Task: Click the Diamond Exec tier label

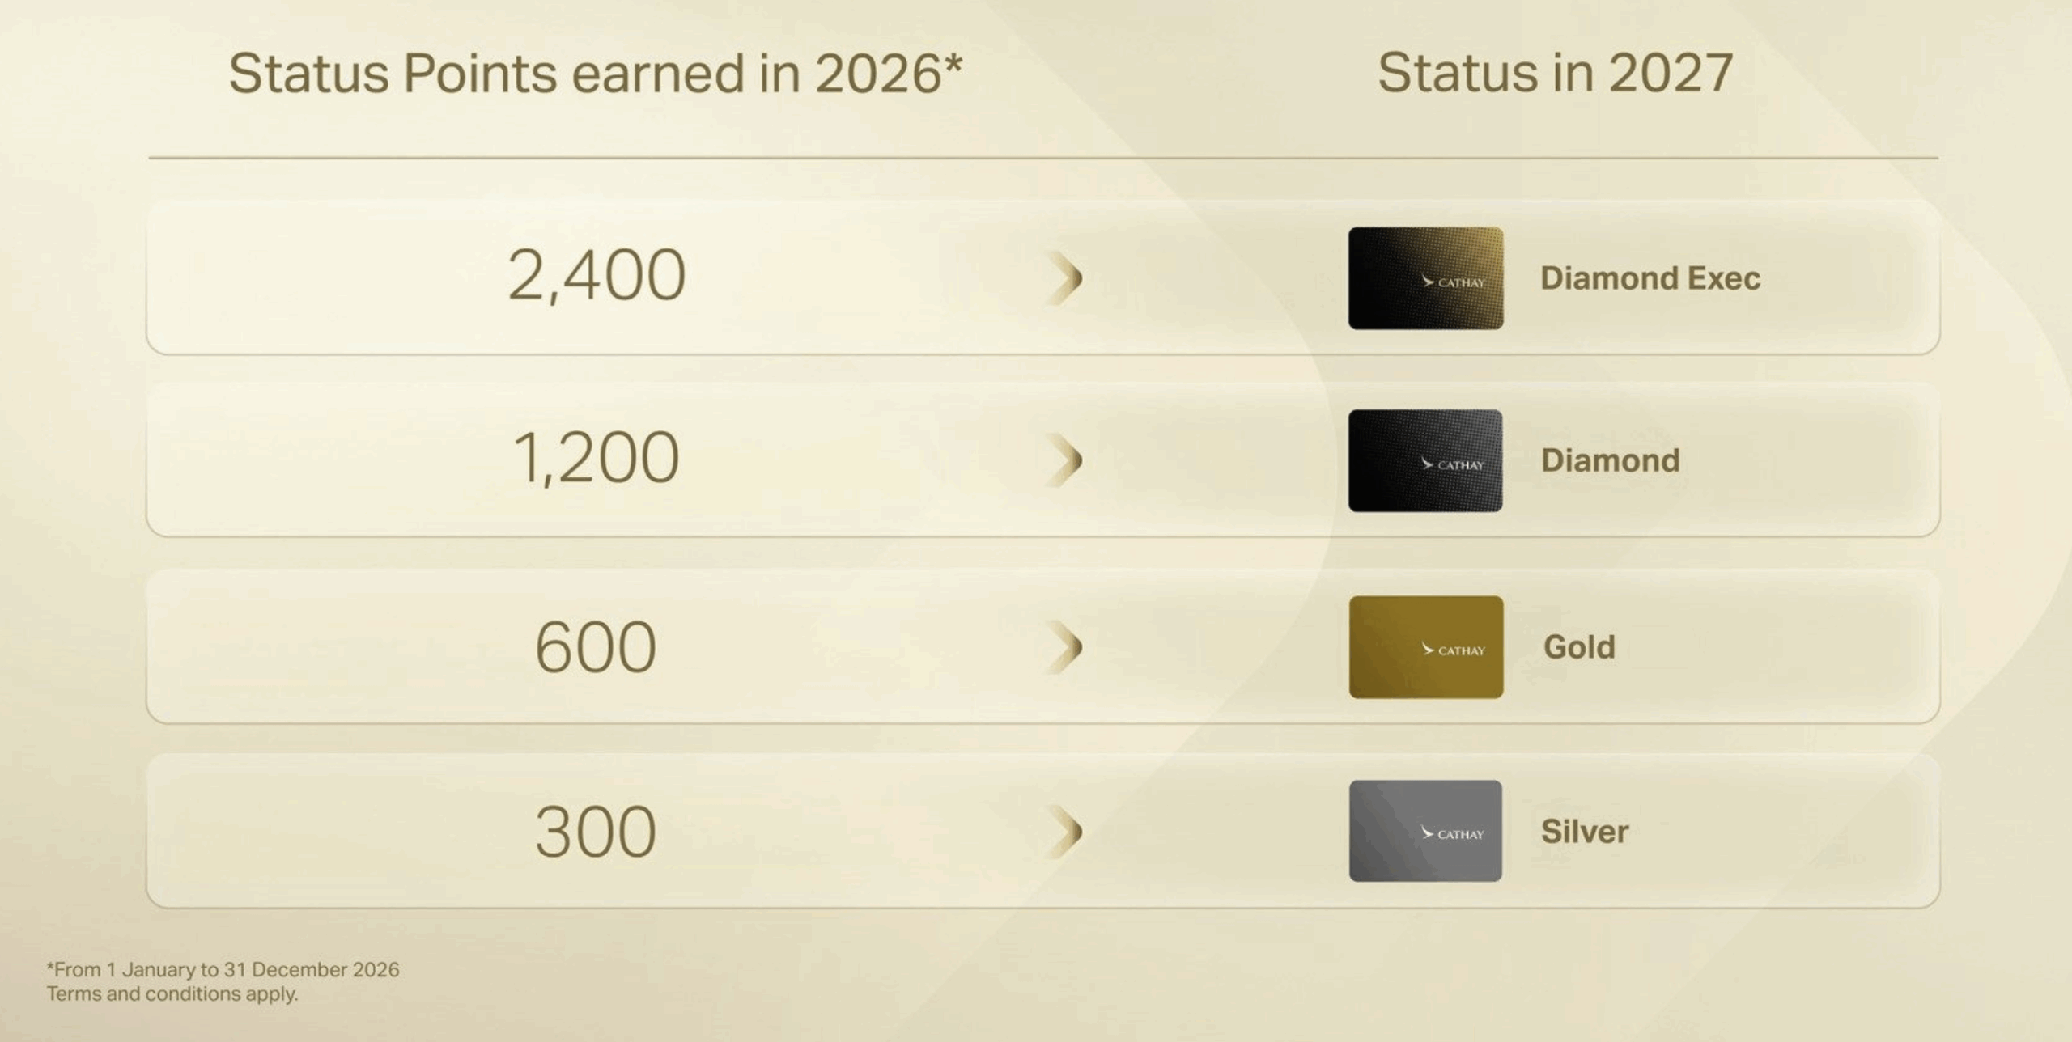Action: (x=1650, y=278)
